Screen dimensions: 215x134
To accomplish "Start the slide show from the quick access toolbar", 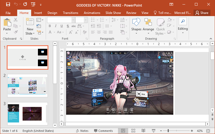I will [x=33, y=4].
